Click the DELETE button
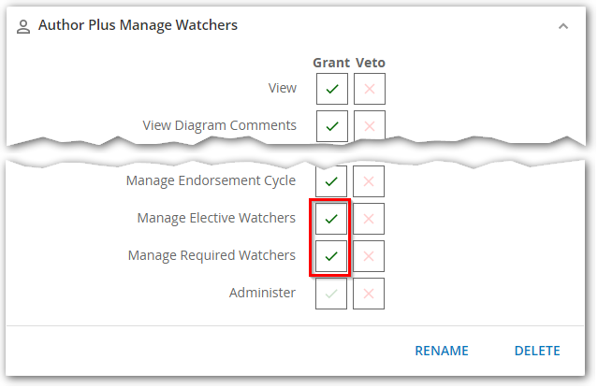 (537, 352)
